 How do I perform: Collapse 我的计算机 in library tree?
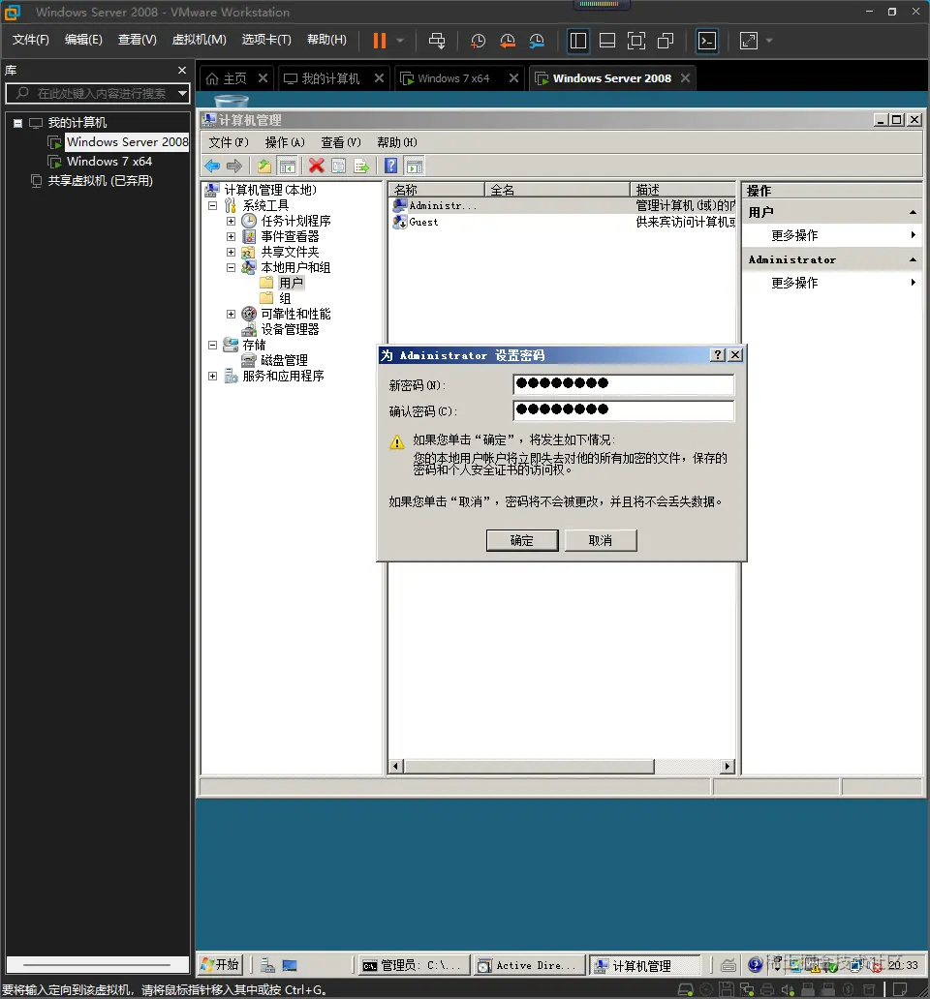coord(17,123)
